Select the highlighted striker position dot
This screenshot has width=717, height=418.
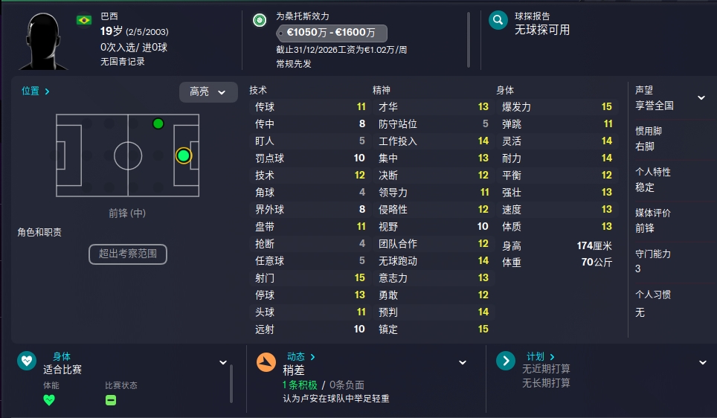pyautogui.click(x=184, y=156)
